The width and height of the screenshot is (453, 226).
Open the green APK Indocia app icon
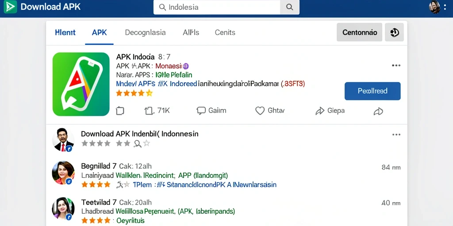pos(81,84)
